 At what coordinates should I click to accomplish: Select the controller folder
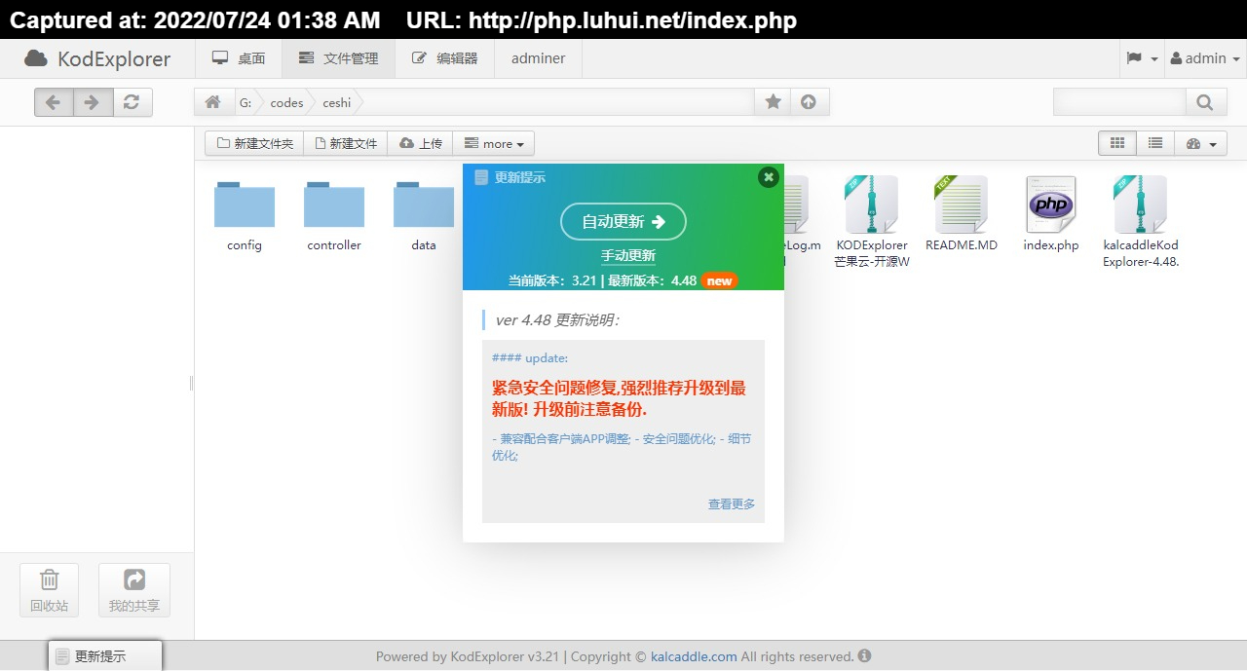[x=334, y=215]
